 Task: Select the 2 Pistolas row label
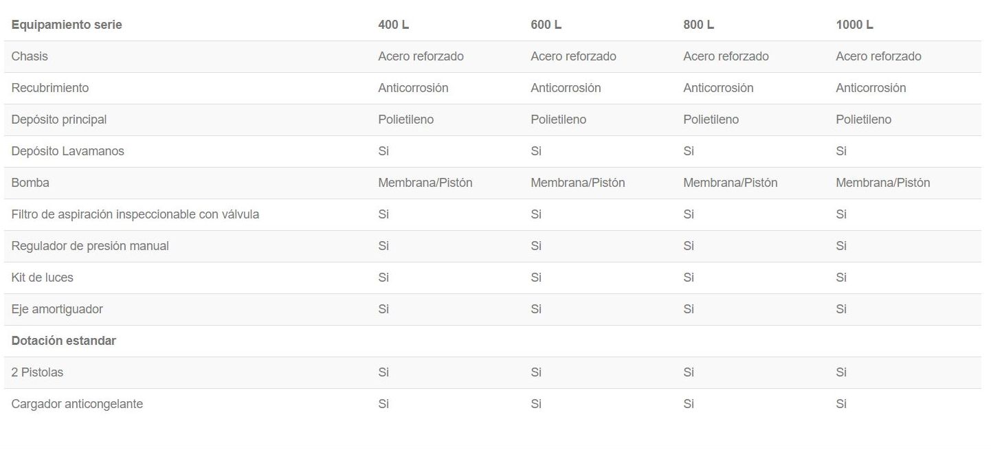pyautogui.click(x=37, y=372)
